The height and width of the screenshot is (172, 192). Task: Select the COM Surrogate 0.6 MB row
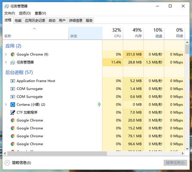[x=94, y=97]
